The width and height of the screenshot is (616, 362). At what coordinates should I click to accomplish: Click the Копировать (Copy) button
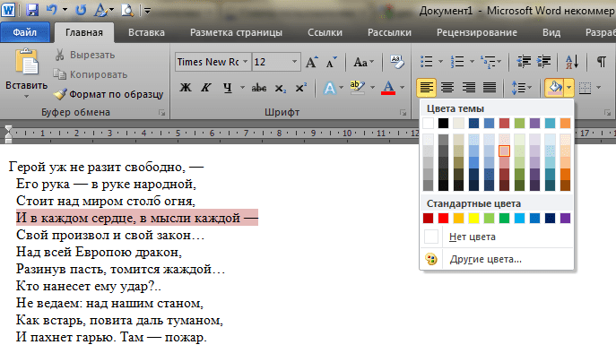(x=91, y=74)
